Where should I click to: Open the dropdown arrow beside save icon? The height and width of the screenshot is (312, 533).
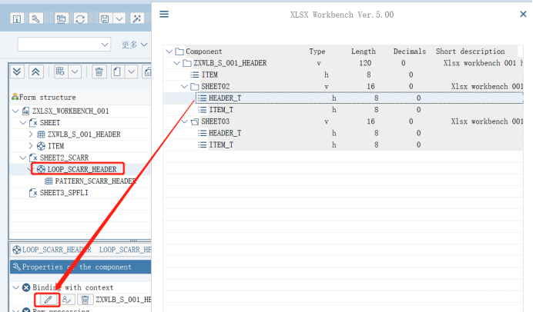tap(119, 18)
